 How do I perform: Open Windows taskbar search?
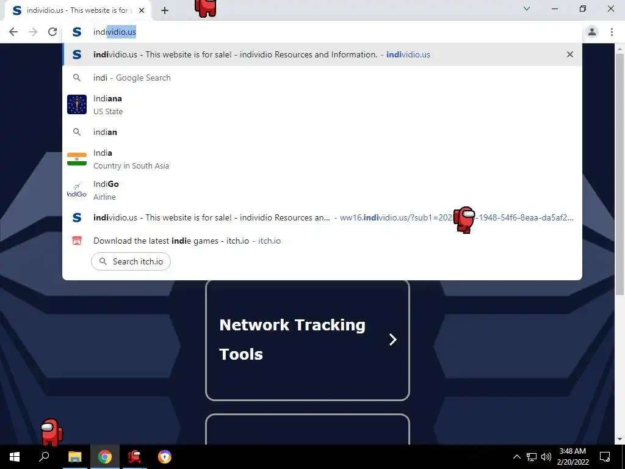point(44,457)
